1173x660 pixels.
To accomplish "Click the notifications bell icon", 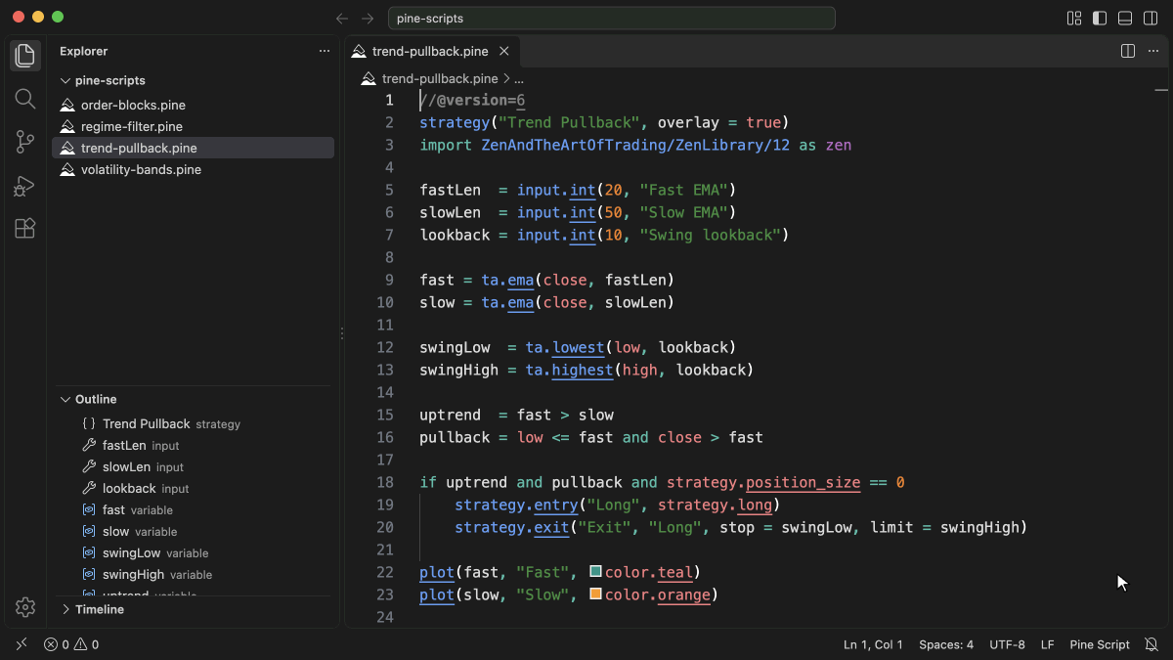I will 1151,644.
